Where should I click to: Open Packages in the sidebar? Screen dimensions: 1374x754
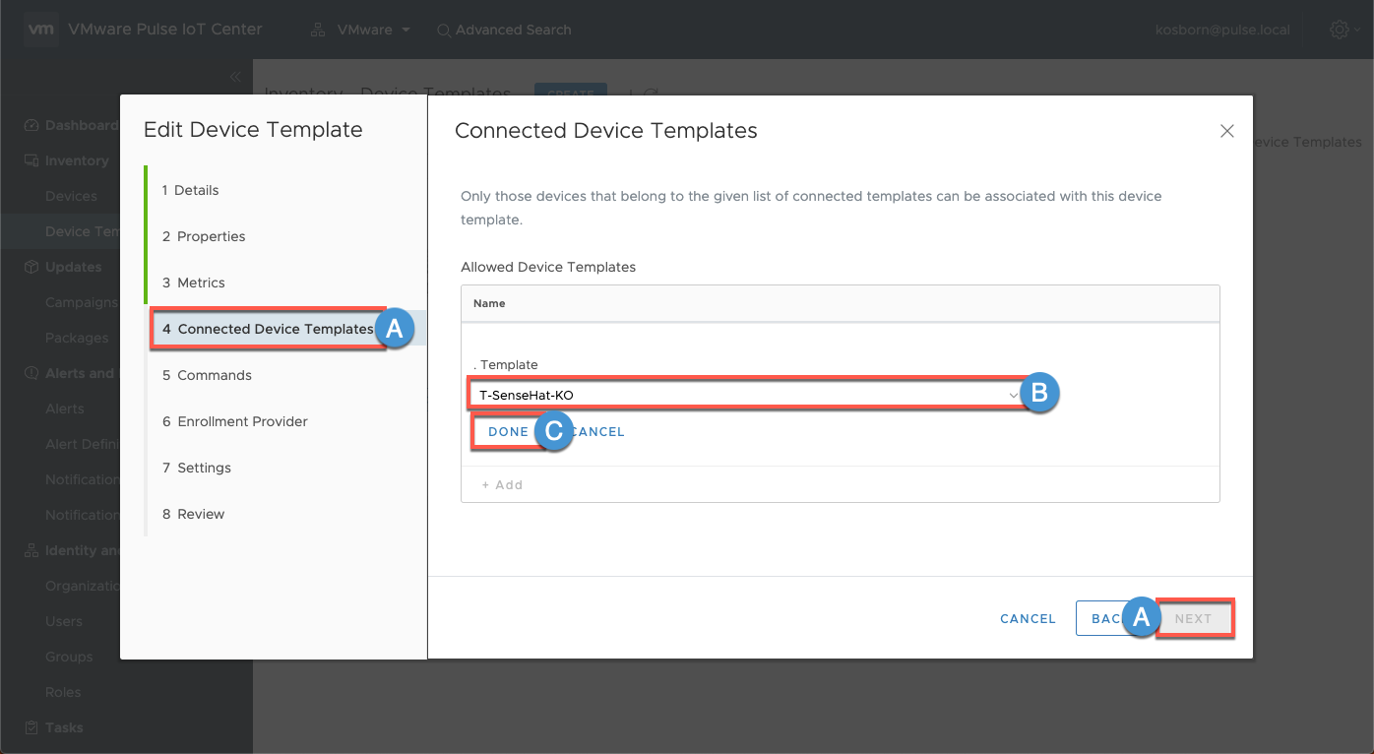77,338
